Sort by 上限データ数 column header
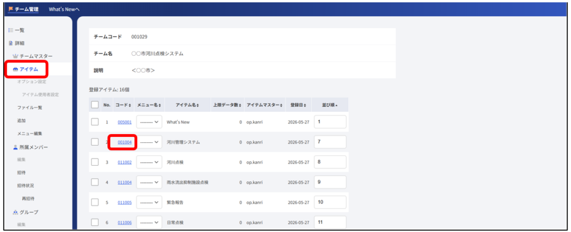The width and height of the screenshot is (571, 232). [x=228, y=105]
